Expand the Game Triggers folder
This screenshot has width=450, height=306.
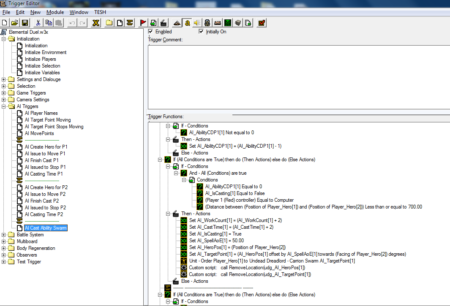tap(3, 93)
